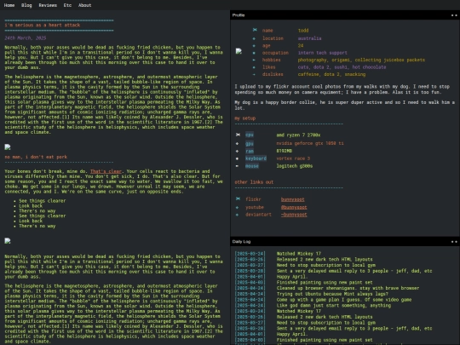Click the "my setup" heading
Screen dimensions: 460x345
point(245,118)
